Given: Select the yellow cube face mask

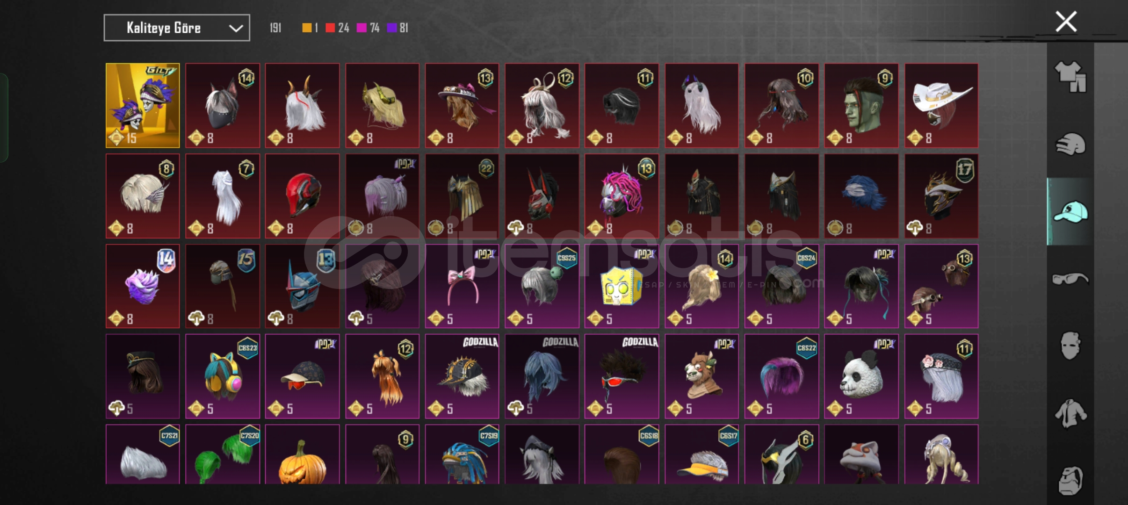Looking at the screenshot, I should pyautogui.click(x=622, y=286).
